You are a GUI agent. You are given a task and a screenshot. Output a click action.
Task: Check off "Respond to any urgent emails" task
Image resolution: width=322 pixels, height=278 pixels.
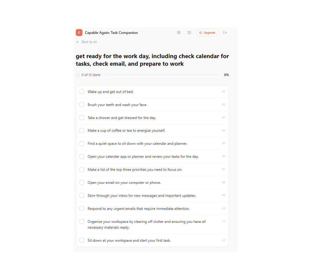[x=82, y=208]
